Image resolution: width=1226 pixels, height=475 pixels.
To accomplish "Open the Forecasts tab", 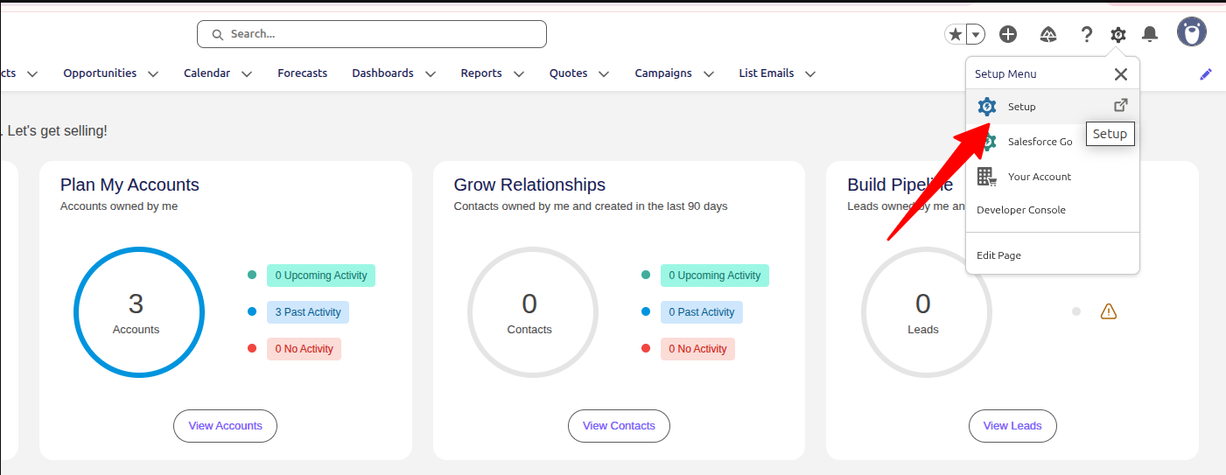I will 302,73.
